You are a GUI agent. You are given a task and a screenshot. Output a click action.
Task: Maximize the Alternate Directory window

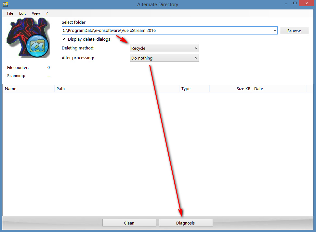tap(295, 4)
